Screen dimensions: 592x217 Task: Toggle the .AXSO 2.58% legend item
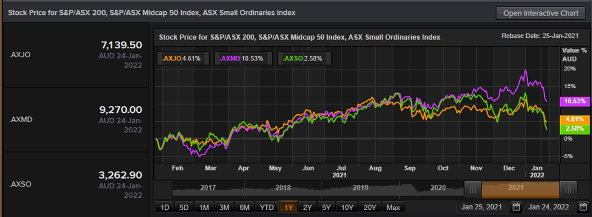click(304, 58)
